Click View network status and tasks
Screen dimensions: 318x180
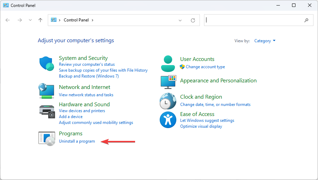click(86, 95)
